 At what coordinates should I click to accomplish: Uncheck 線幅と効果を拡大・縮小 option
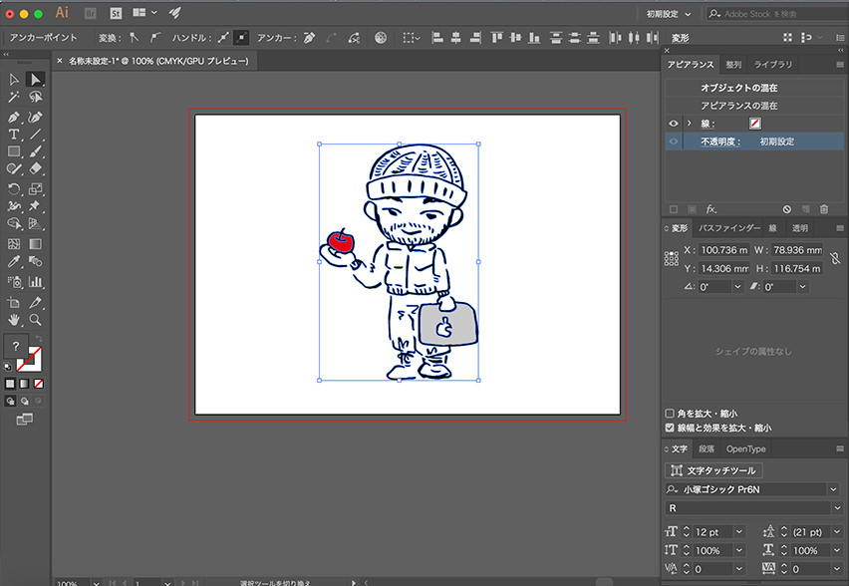coord(670,428)
